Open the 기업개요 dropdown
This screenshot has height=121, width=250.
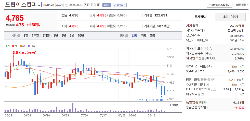(120, 5)
